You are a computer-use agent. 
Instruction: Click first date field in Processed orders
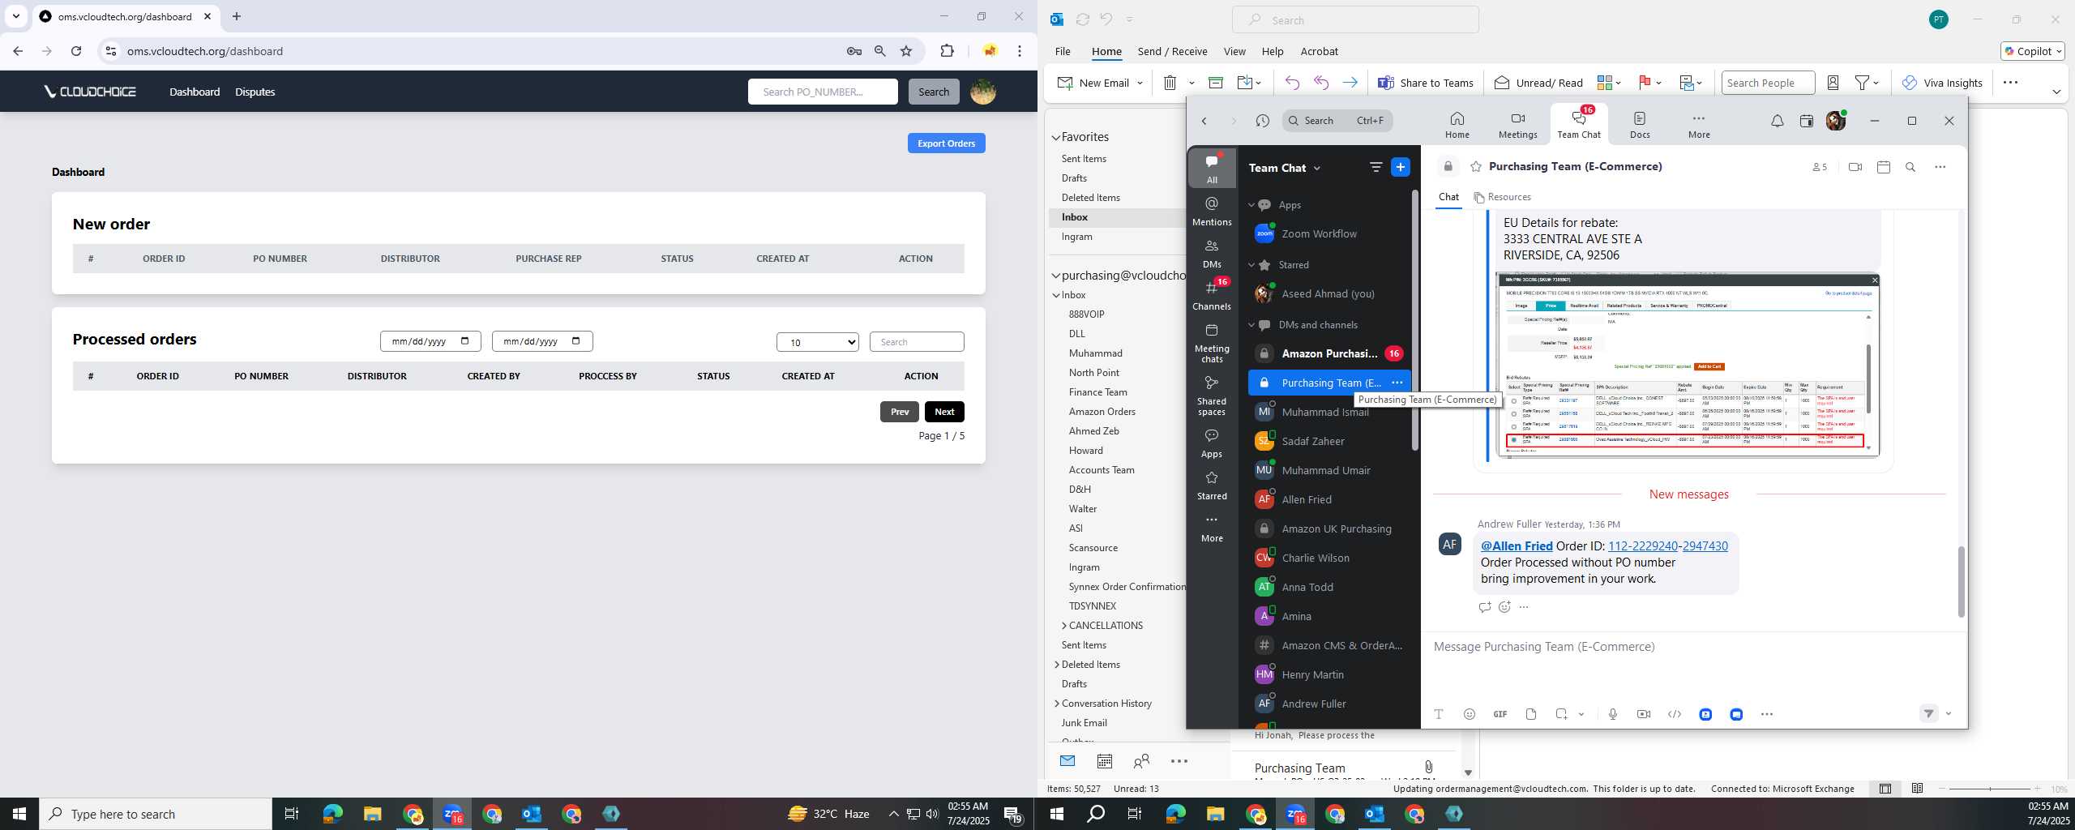(x=430, y=341)
